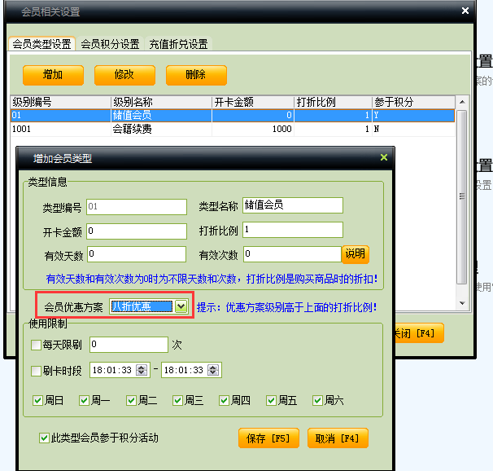
Task: Switch to the 会员积分设置 tab
Action: [x=110, y=44]
